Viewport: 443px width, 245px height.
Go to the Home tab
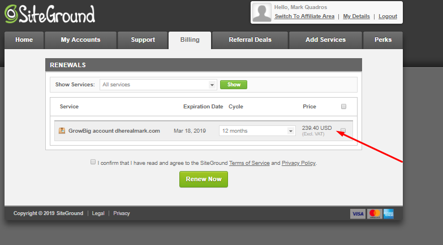(x=24, y=40)
